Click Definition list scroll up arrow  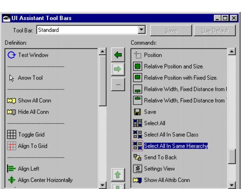coord(102,51)
